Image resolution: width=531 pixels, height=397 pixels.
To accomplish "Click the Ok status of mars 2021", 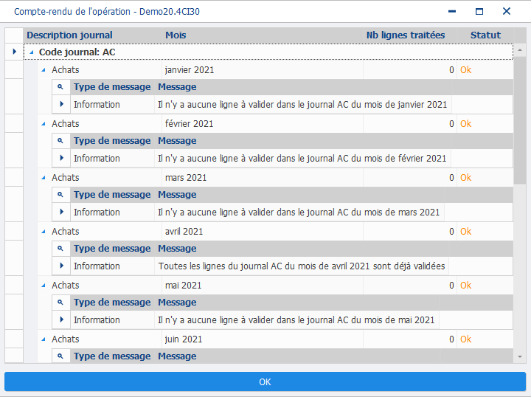I will click(465, 178).
